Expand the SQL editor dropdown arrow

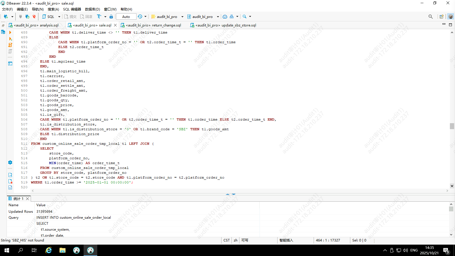(59, 17)
